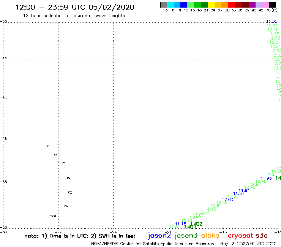Click the 'jason3' satellite legend label
The image size is (281, 247).
point(186,236)
